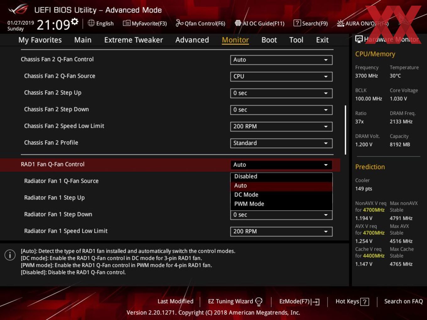Switch to Main tab
This screenshot has width=427, height=320.
click(x=83, y=40)
